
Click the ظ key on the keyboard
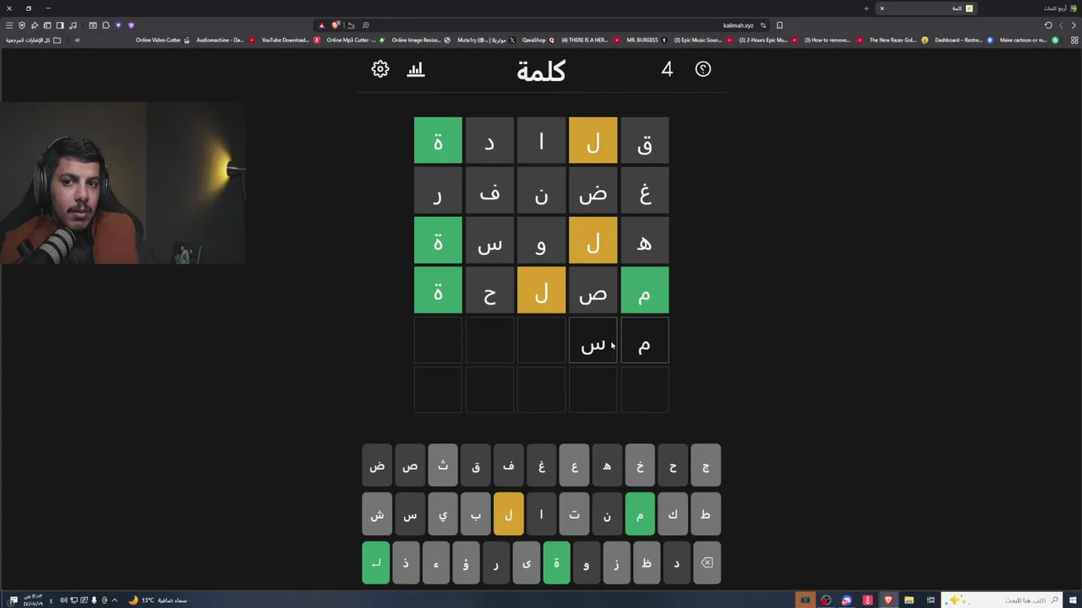(647, 562)
